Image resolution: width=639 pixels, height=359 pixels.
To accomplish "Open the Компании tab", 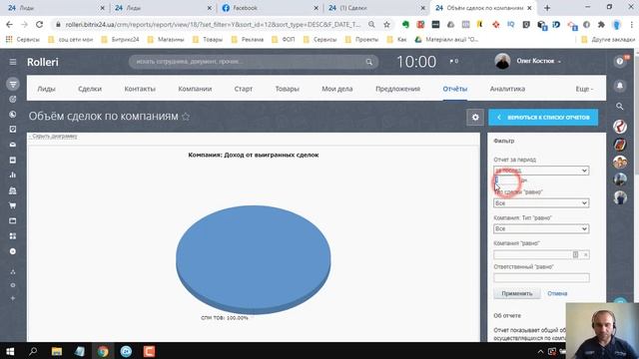I will click(195, 89).
